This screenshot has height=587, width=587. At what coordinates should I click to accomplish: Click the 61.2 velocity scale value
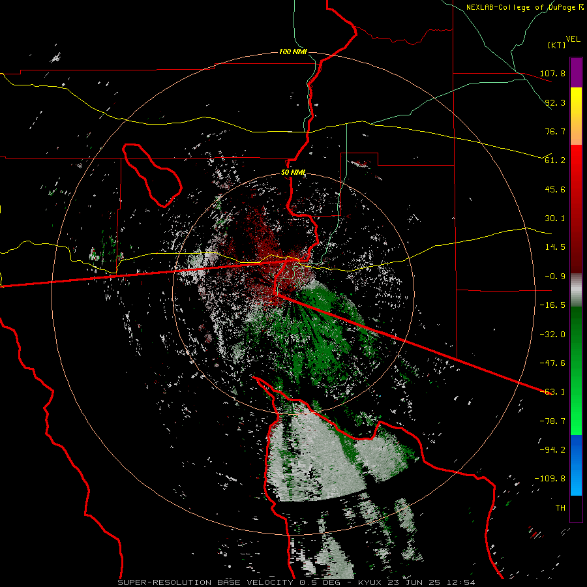click(x=555, y=160)
